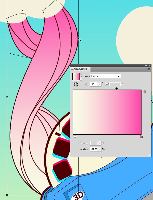Image resolution: width=153 pixels, height=200 pixels.
Task: Open the angle presets arrow
Action: (99, 84)
